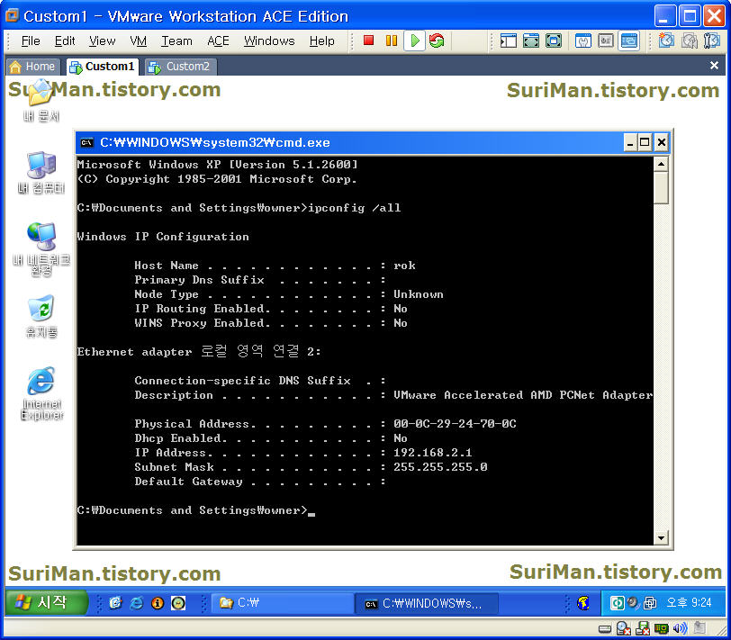Viewport: 731px width, 640px height.
Task: Click the host name value rok
Action: coord(404,266)
